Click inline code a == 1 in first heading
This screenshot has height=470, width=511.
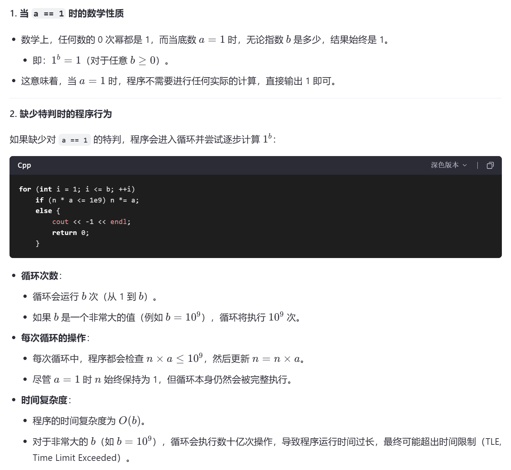click(x=48, y=14)
